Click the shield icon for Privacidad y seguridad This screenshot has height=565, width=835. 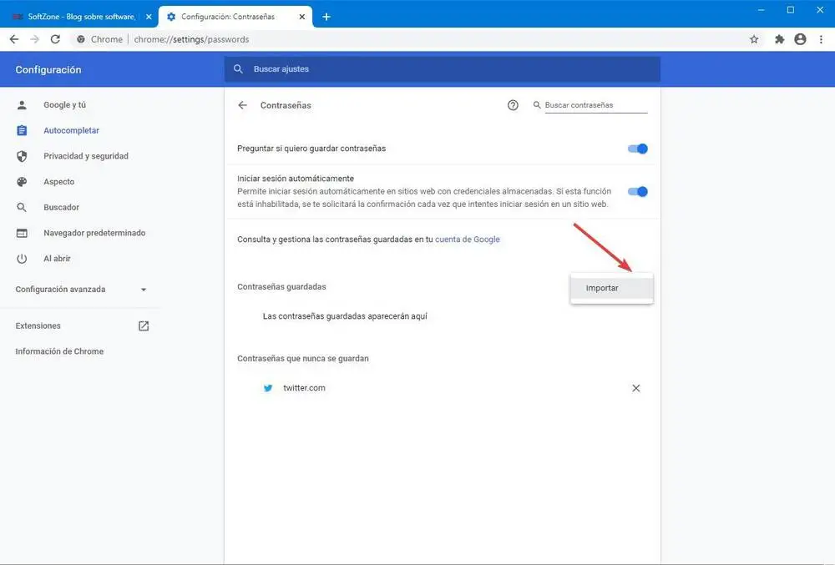click(x=22, y=156)
